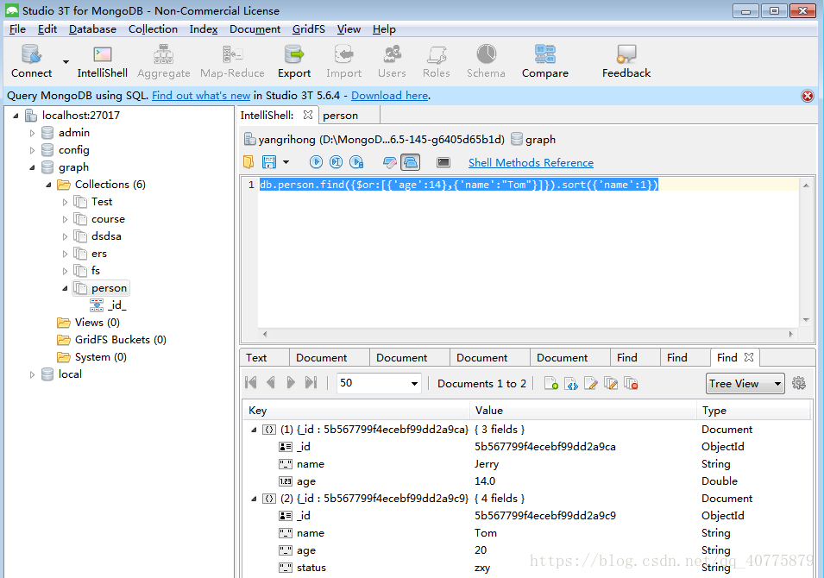Click the view document JSON icon
Image resolution: width=824 pixels, height=578 pixels.
[571, 384]
